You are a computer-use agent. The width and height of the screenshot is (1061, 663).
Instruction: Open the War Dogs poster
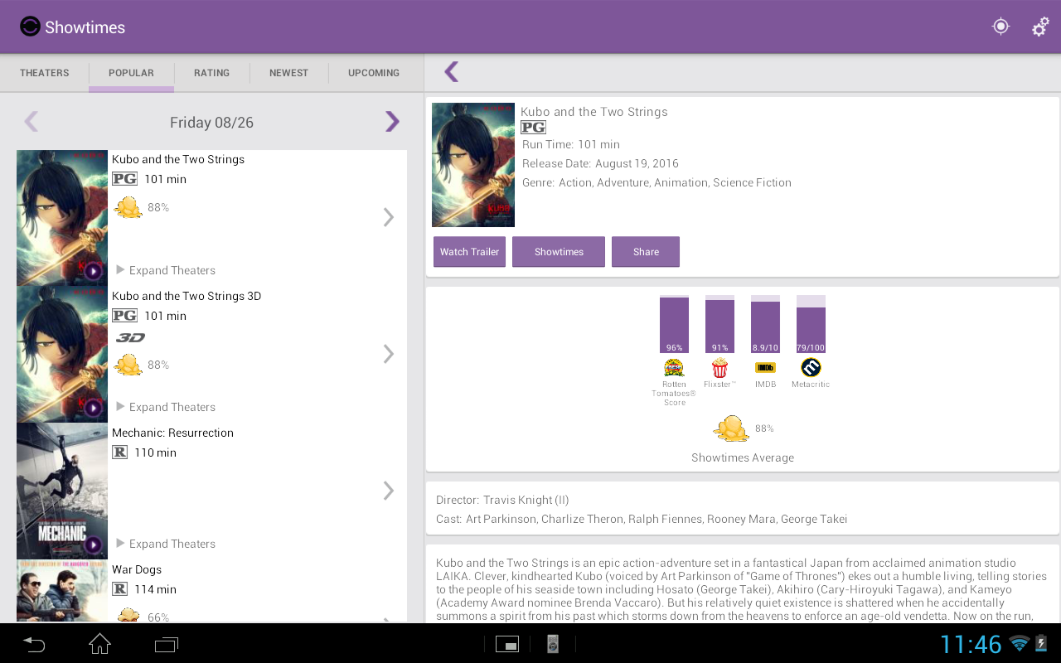[x=62, y=591]
